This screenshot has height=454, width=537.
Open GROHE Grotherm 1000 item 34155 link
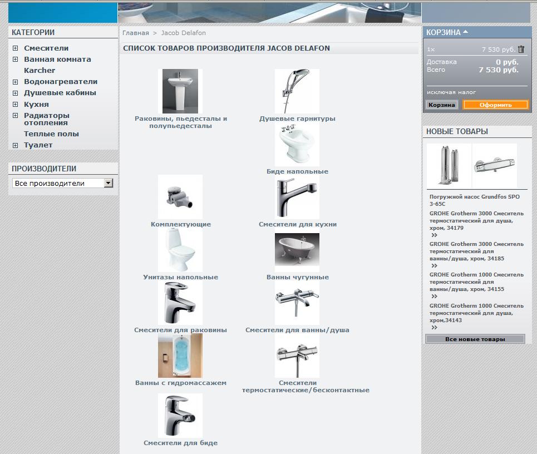(476, 282)
